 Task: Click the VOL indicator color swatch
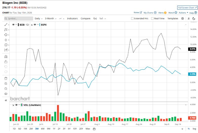(22, 105)
